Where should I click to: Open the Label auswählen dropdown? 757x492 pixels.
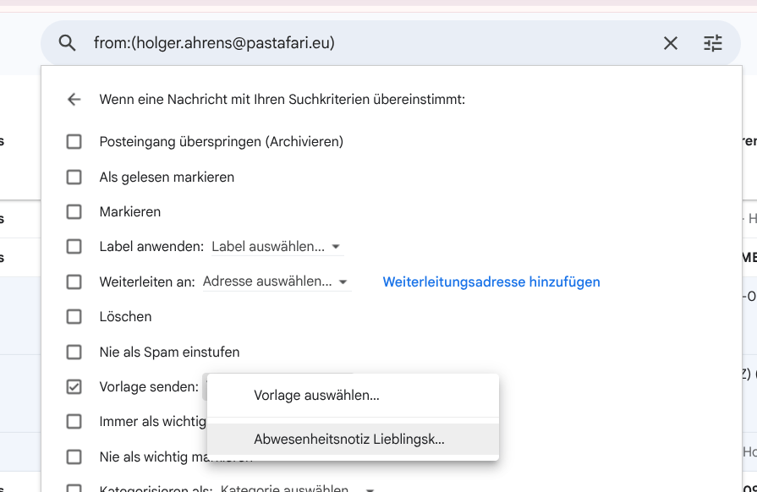(x=276, y=247)
